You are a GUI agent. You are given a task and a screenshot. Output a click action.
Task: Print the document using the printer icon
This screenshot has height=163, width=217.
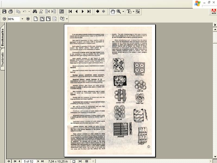[11, 11]
